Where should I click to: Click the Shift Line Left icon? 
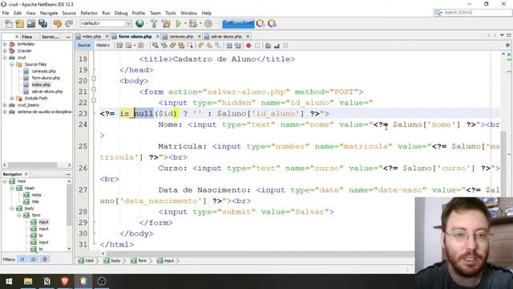(x=229, y=46)
